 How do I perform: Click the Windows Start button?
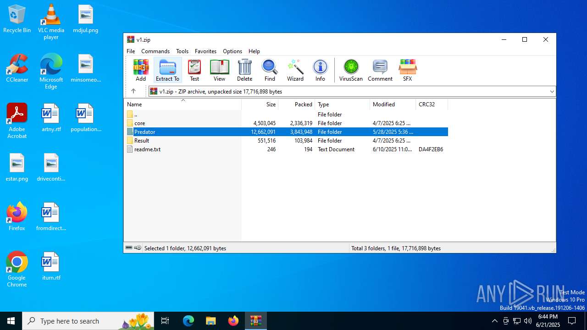coord(11,321)
